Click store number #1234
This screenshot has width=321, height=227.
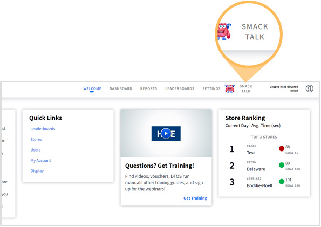(x=251, y=146)
